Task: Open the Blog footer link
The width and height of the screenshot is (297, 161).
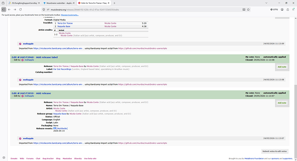Action: click(58, 158)
